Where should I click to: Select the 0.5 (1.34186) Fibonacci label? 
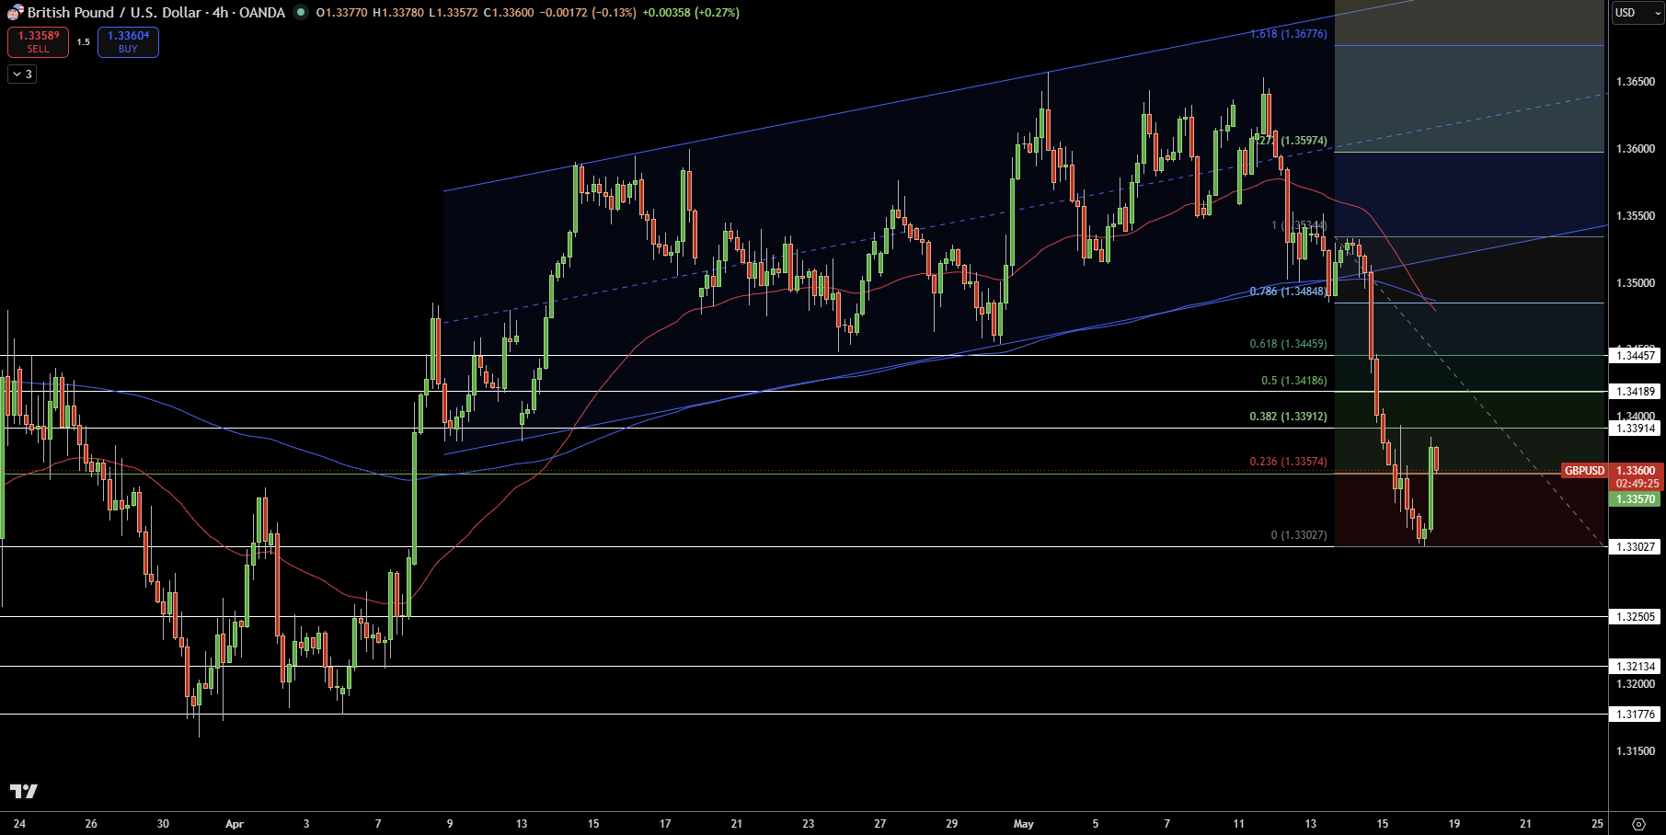coord(1293,381)
